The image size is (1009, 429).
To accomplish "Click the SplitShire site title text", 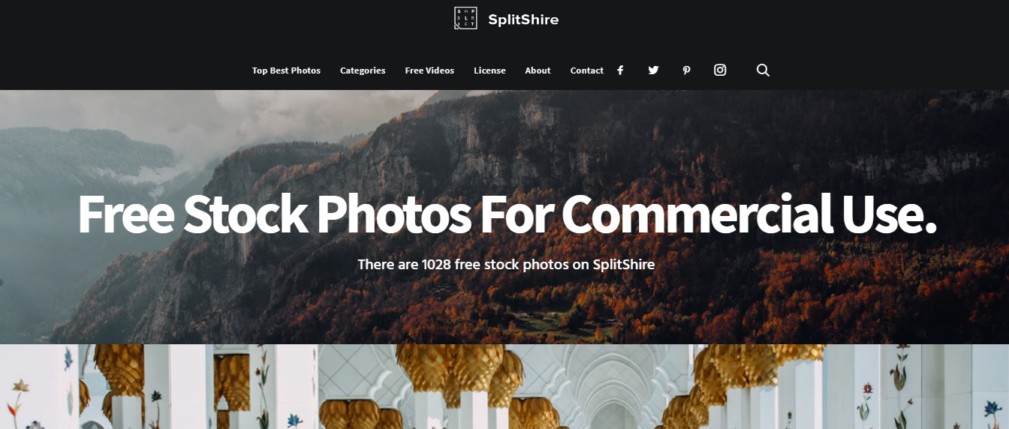I will pos(523,19).
